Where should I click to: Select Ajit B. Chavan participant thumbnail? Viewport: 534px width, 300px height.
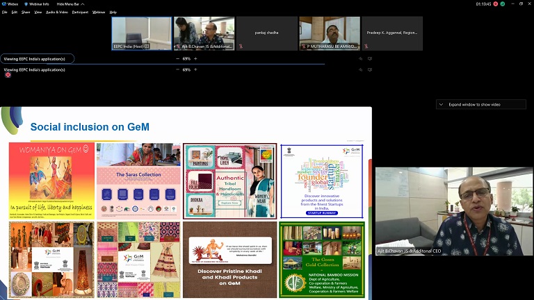pos(204,33)
